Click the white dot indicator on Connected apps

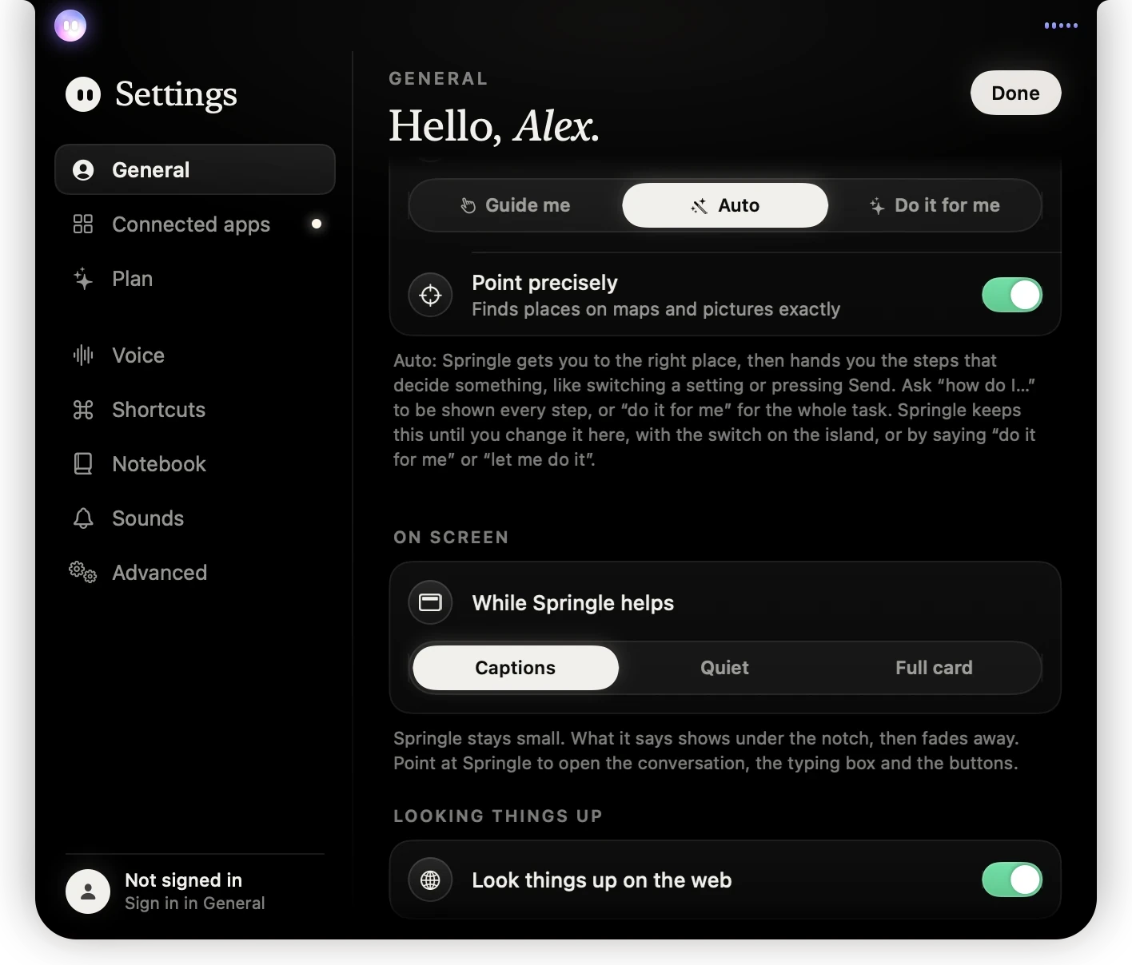pyautogui.click(x=317, y=224)
